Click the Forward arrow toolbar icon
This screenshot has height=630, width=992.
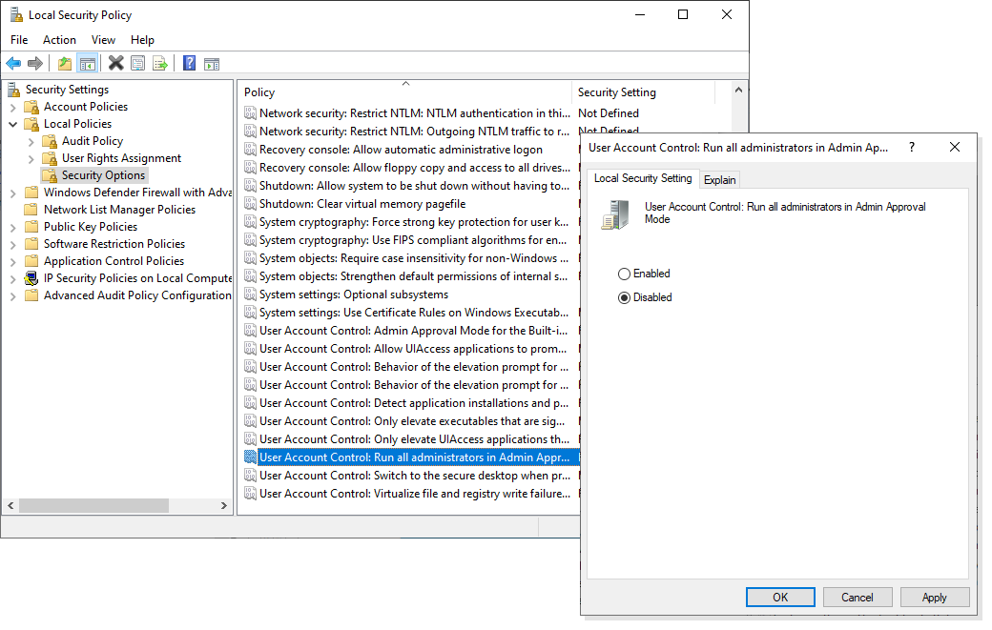(35, 63)
